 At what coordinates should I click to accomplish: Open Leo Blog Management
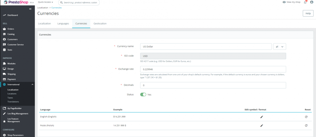pos(18,113)
